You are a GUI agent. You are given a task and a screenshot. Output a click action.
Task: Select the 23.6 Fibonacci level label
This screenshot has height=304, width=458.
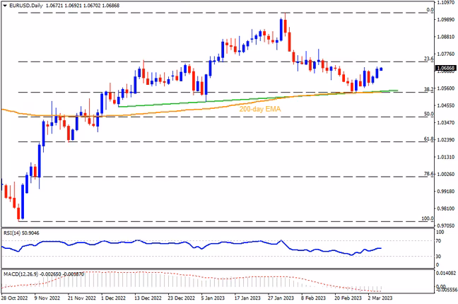pyautogui.click(x=428, y=59)
